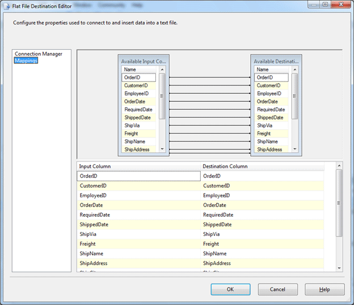Select ShippedDate in Available Input Columns
This screenshot has width=354, height=305.
click(138, 117)
